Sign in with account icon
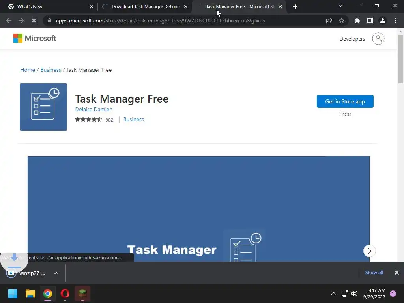 point(378,39)
